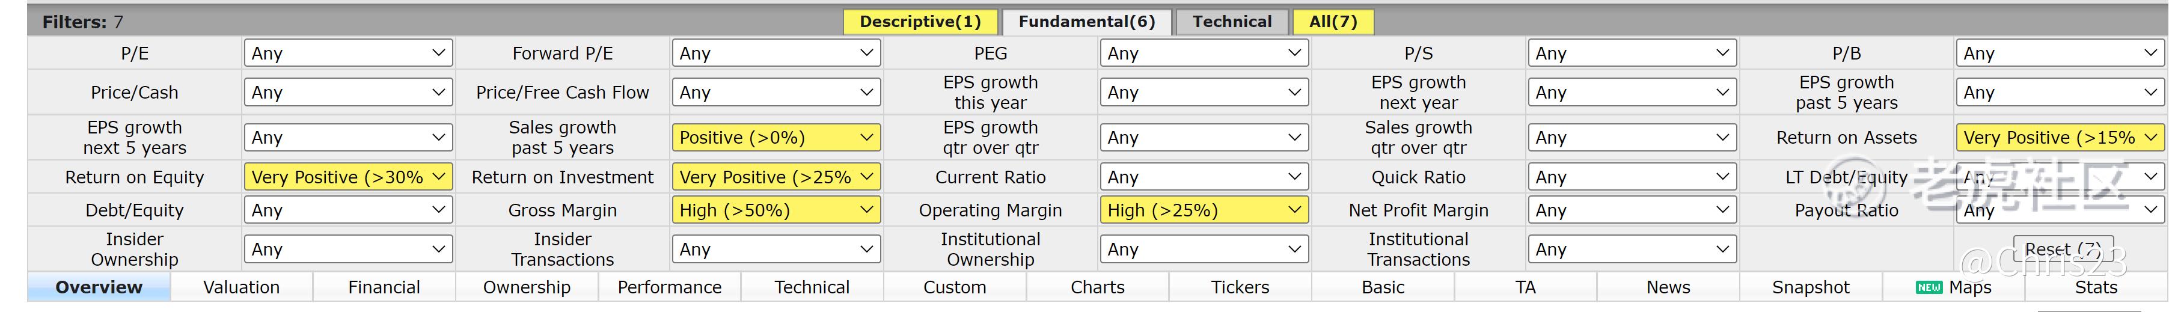Change the Gross Margin filter selection
This screenshot has height=312, width=2172.
coord(775,210)
